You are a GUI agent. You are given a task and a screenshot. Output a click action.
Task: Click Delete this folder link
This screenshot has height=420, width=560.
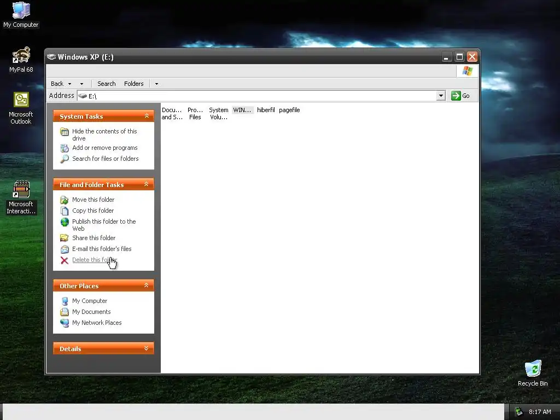pos(95,260)
